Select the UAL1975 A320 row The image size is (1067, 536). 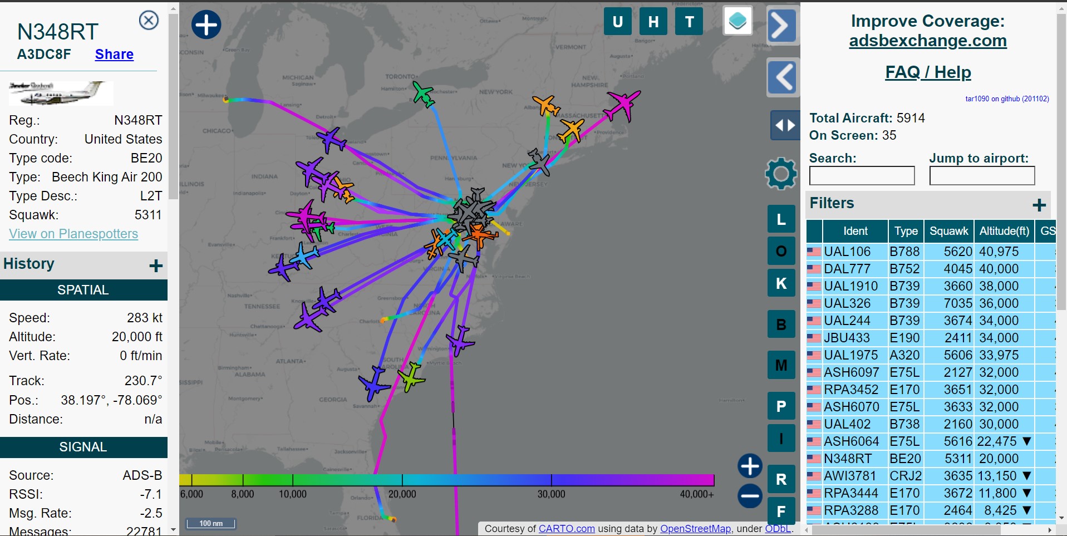coord(931,355)
